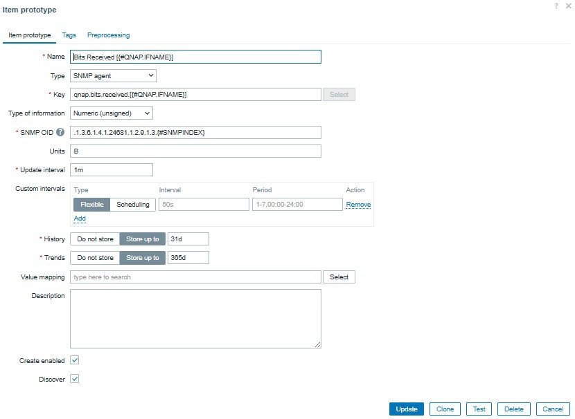The image size is (575, 419).
Task: Close the Item prototype dialog
Action: click(x=568, y=6)
